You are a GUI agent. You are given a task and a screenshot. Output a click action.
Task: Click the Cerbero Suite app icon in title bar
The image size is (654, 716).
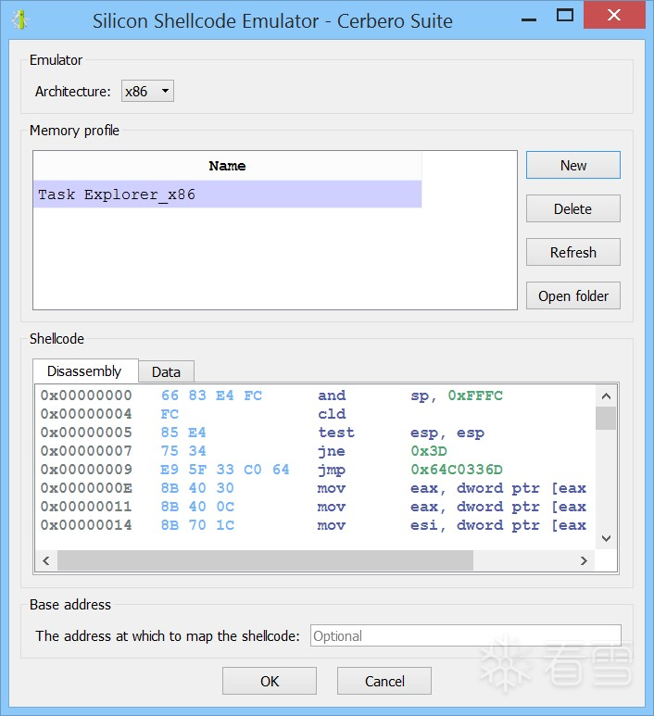tap(19, 20)
